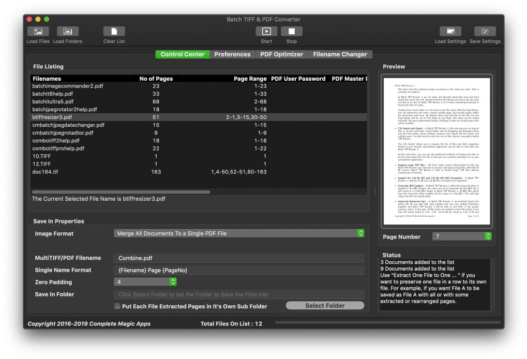This screenshot has height=359, width=527.
Task: Edit the Single Name Format field
Action: (239, 270)
